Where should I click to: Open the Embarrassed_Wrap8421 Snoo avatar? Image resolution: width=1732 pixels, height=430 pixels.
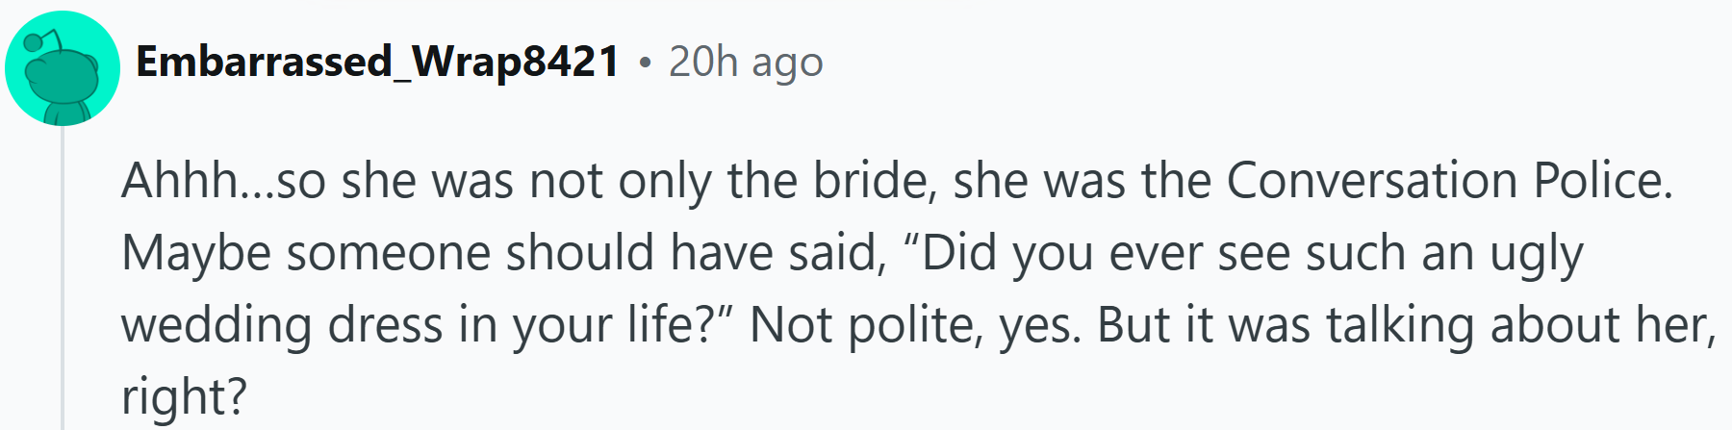(x=63, y=68)
